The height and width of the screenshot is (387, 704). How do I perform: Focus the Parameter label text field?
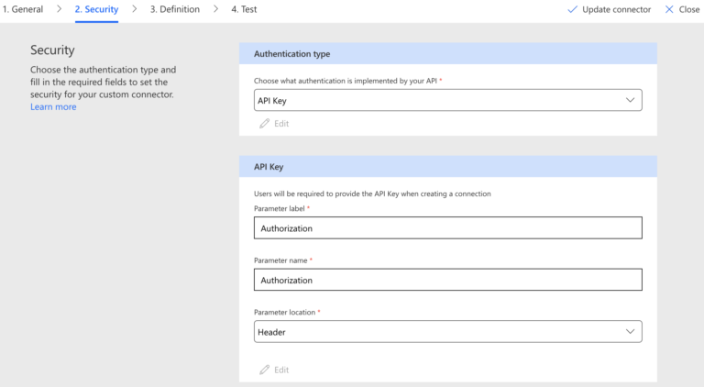click(447, 228)
